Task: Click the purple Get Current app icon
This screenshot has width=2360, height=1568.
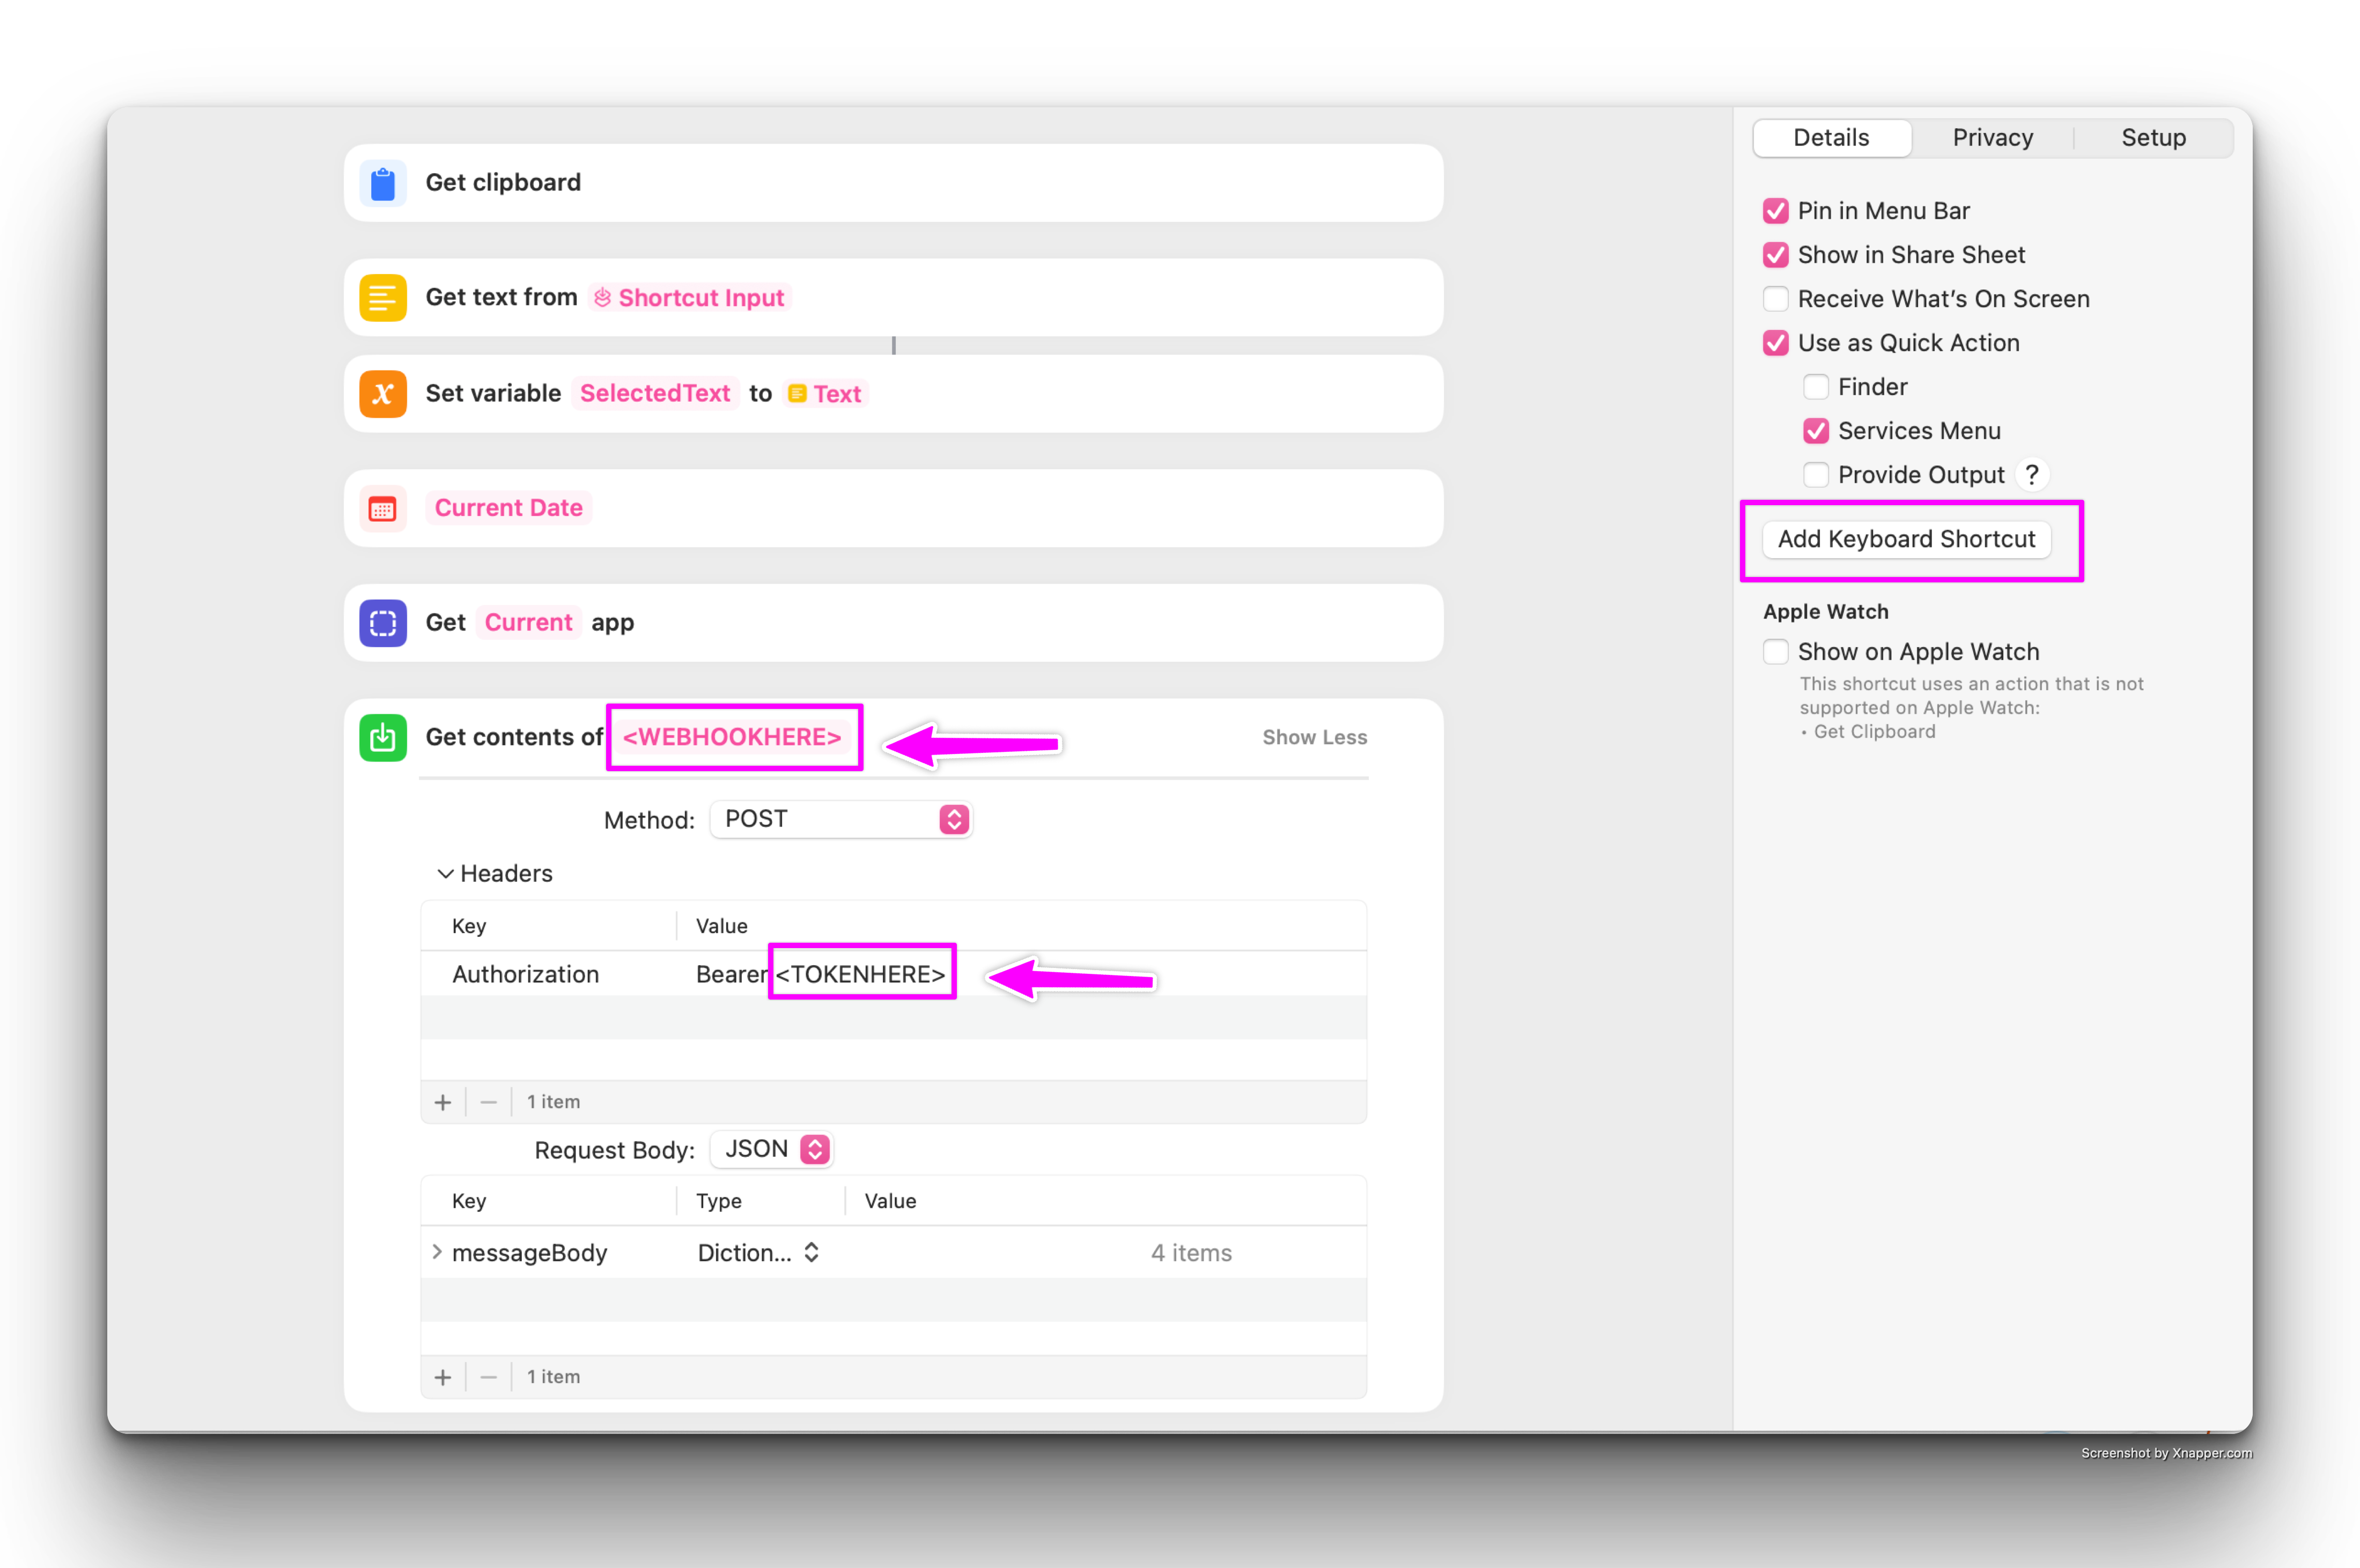Action: 383,623
